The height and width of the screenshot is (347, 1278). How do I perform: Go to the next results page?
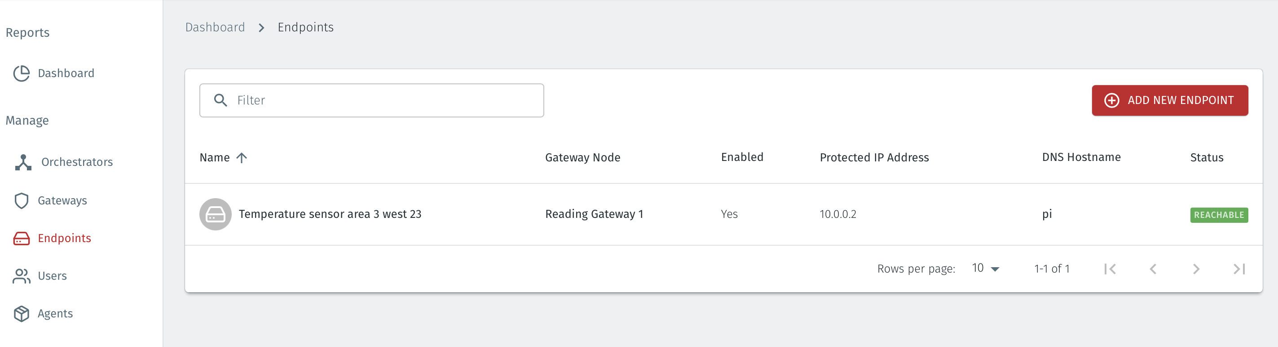click(x=1196, y=269)
